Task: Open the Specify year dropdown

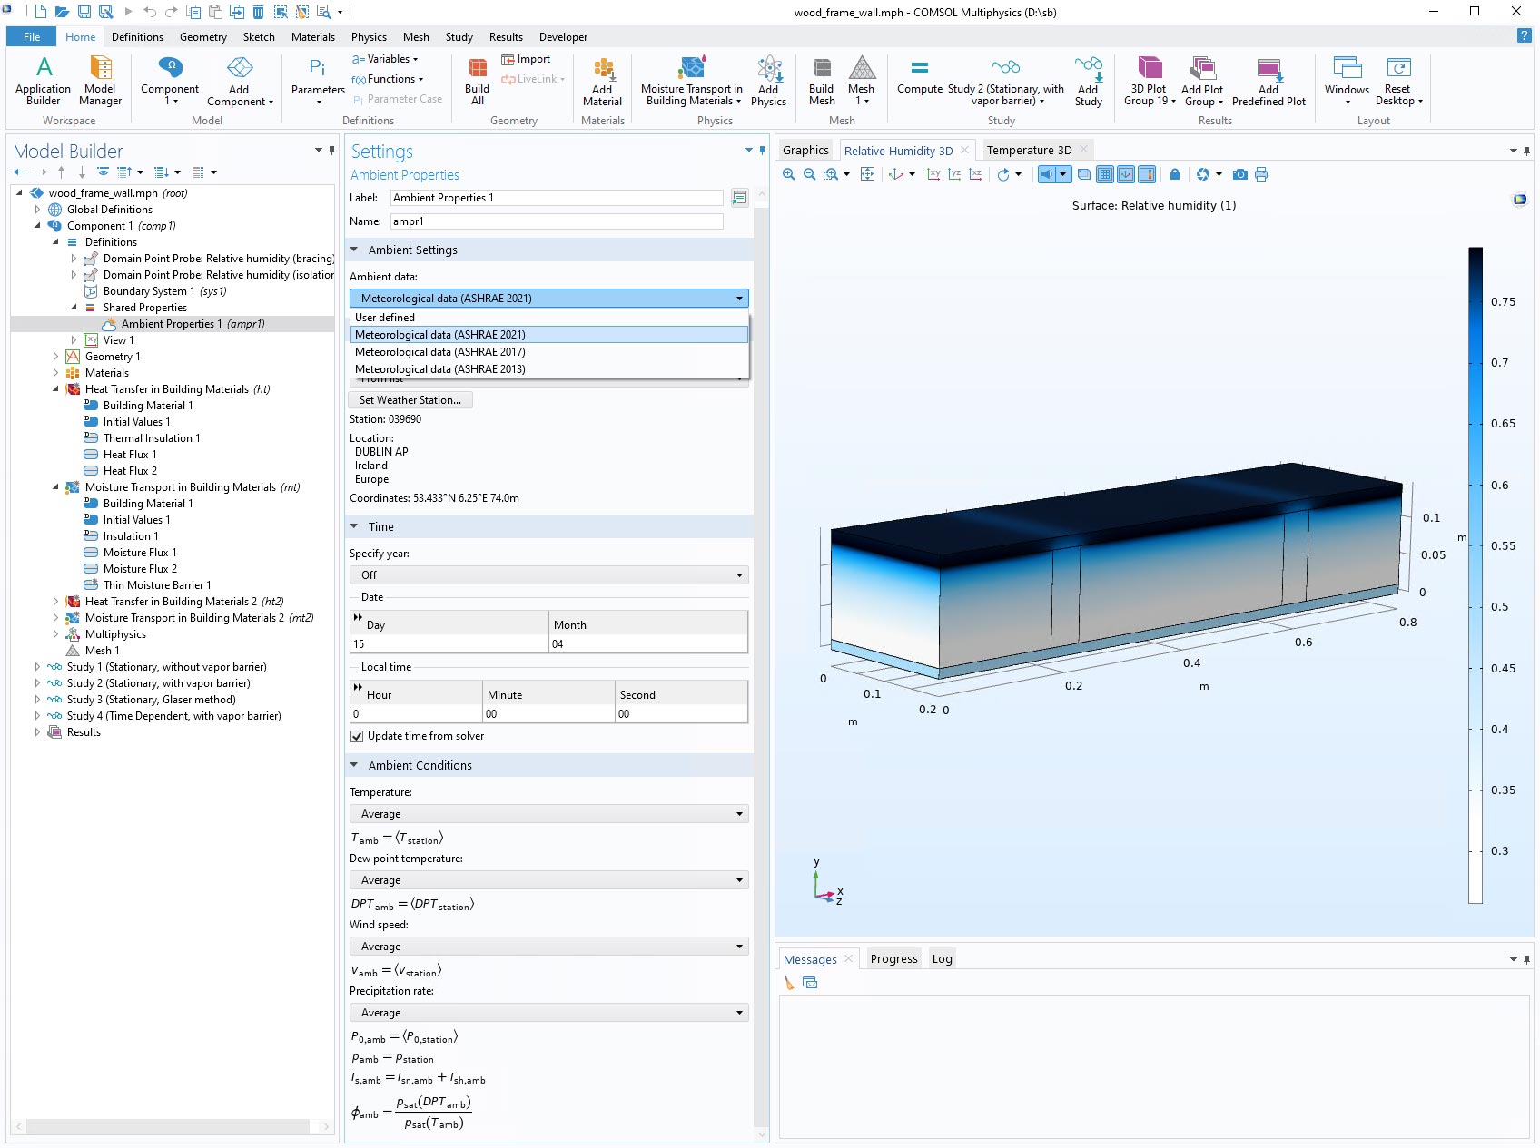Action: pos(548,574)
